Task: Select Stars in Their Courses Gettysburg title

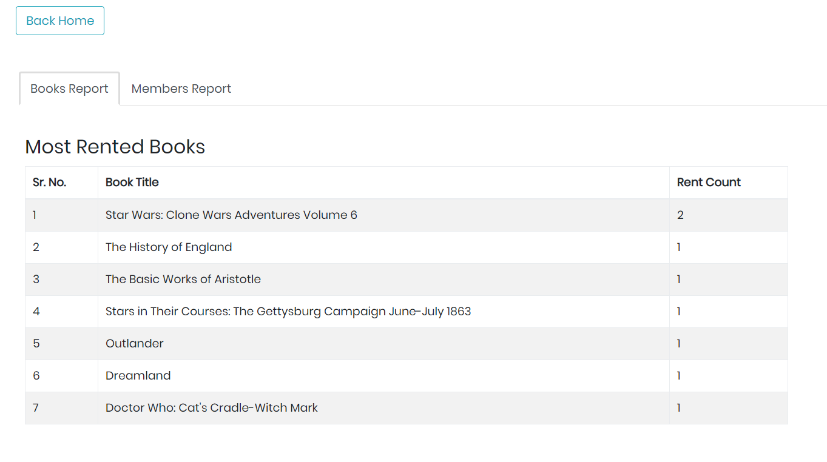Action: coord(288,312)
